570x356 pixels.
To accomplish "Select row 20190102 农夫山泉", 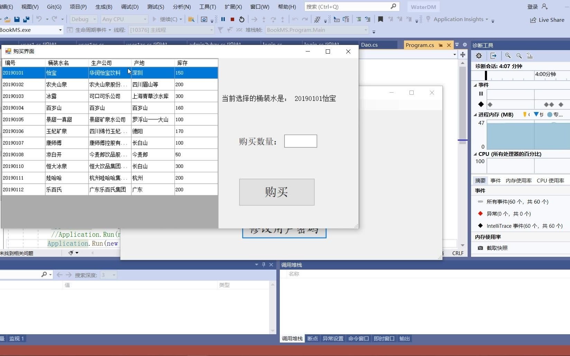I will pyautogui.click(x=110, y=85).
